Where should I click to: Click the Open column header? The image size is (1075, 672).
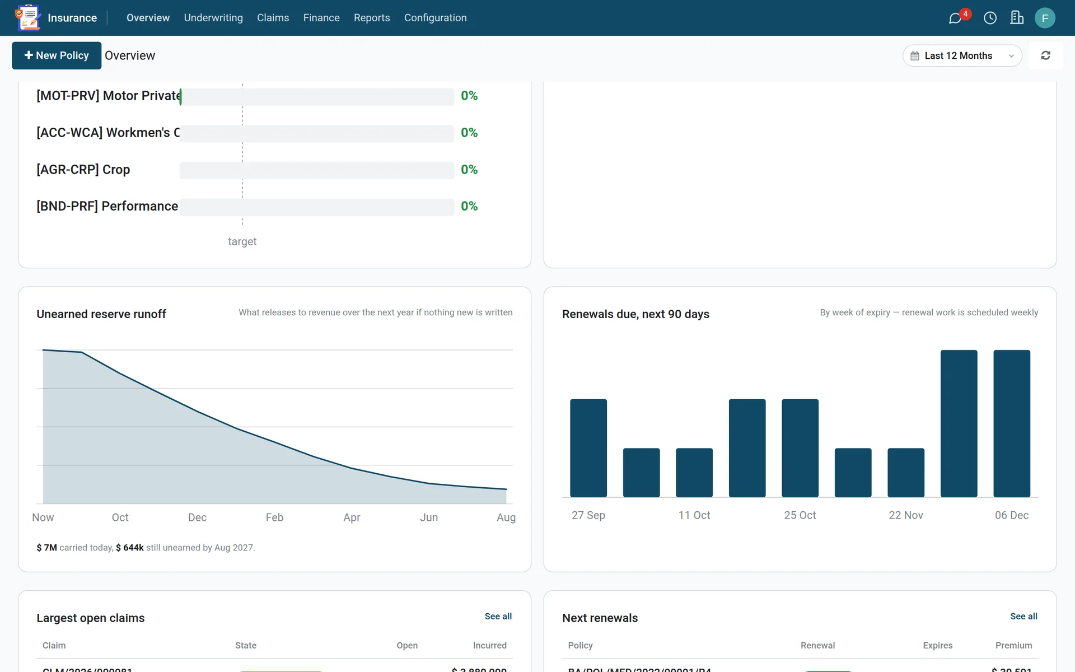(x=407, y=645)
